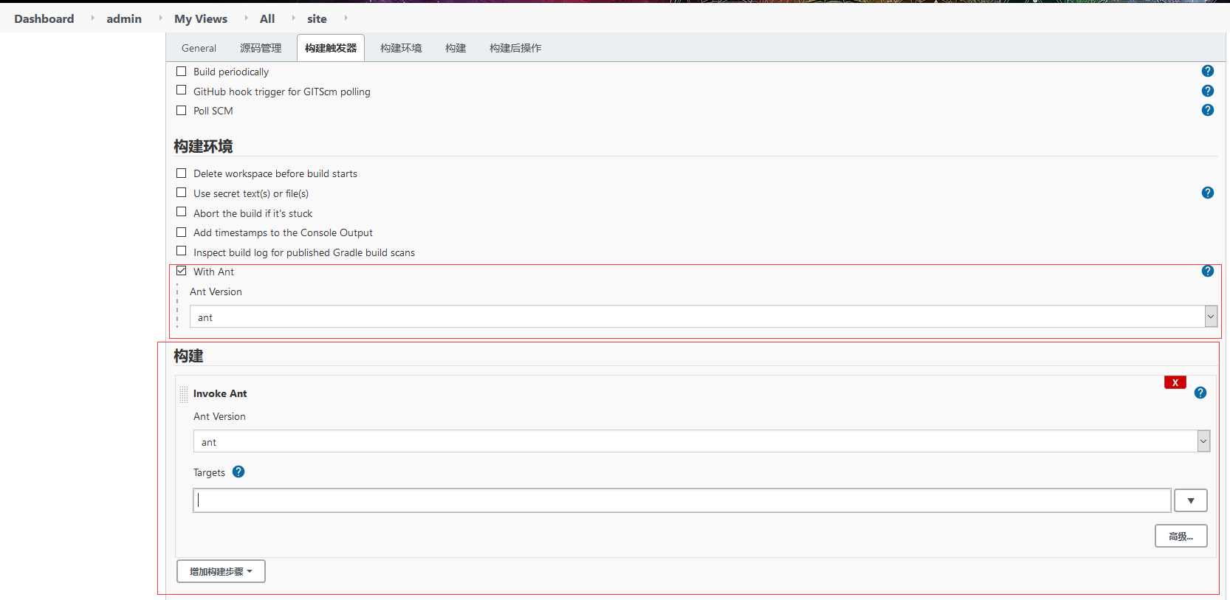The width and height of the screenshot is (1230, 600).
Task: Open the site job breadcrumb
Action: [317, 18]
